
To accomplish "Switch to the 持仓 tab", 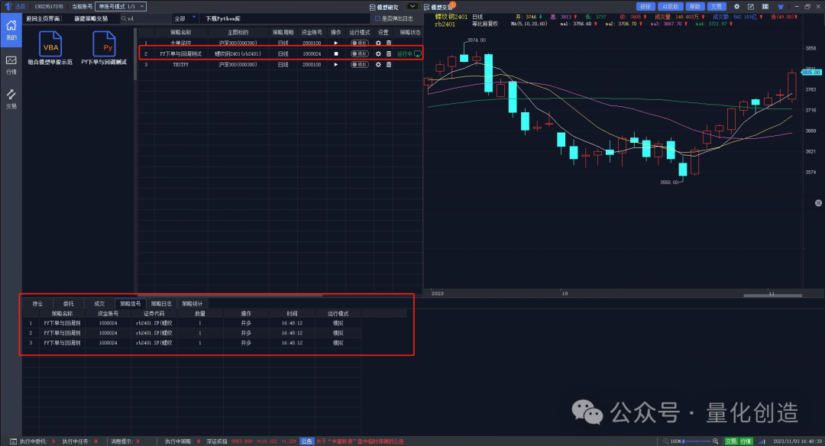I will [x=37, y=303].
